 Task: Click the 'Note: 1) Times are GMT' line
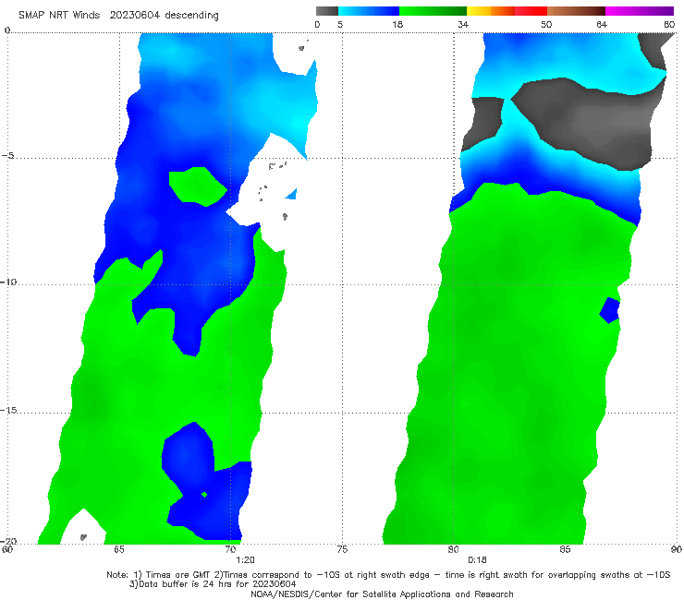388,575
